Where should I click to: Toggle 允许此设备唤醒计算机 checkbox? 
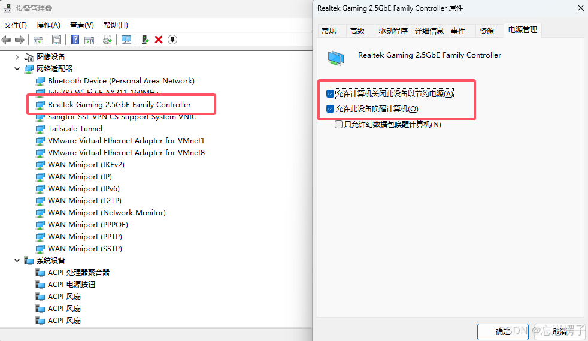point(330,109)
